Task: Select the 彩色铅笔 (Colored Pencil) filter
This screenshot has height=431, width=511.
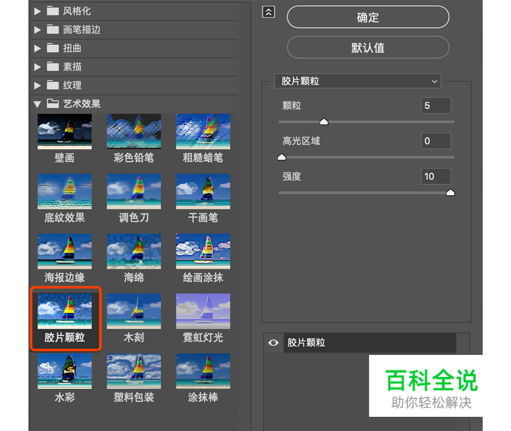Action: pyautogui.click(x=133, y=131)
